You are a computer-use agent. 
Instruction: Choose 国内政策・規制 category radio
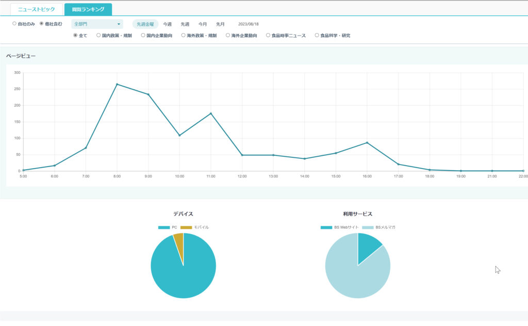pyautogui.click(x=98, y=36)
